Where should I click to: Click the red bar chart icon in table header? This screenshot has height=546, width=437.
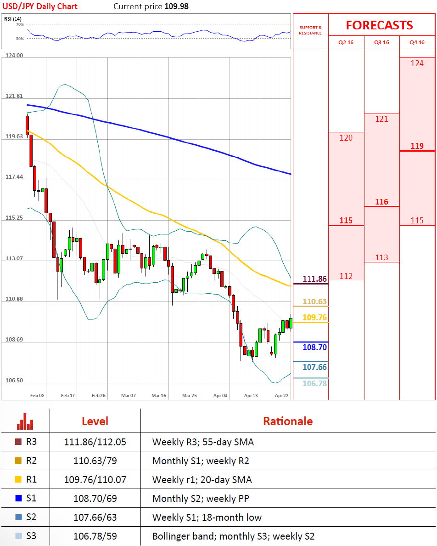(x=25, y=421)
